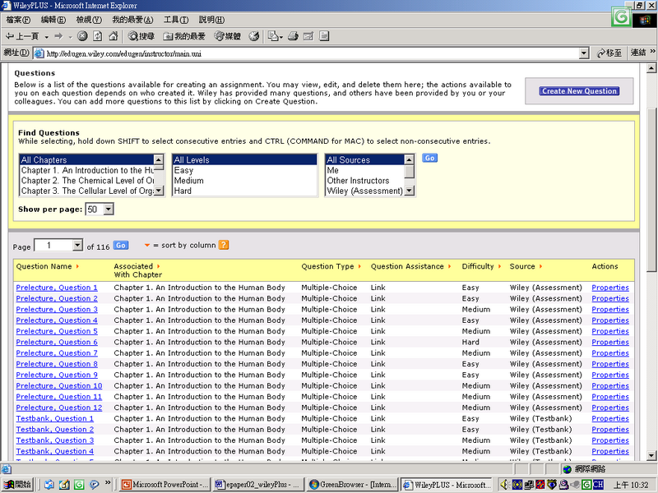The height and width of the screenshot is (493, 658).
Task: Click the green G icon at top right
Action: pos(621,17)
